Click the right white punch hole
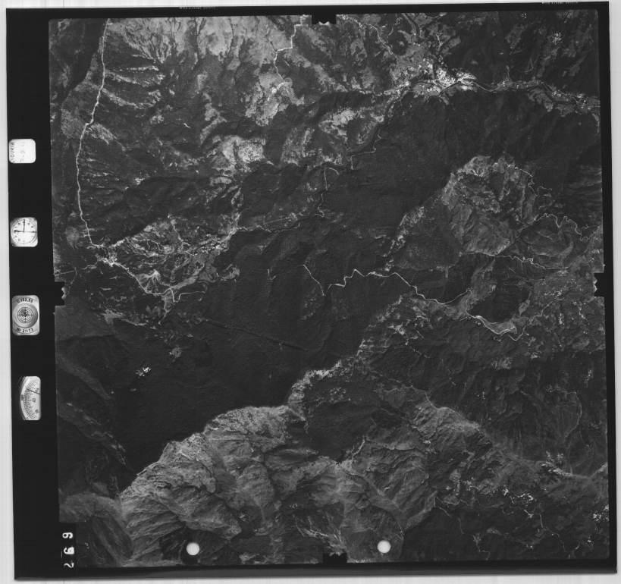Screen dimensions: 621x584 pyautogui.click(x=384, y=546)
